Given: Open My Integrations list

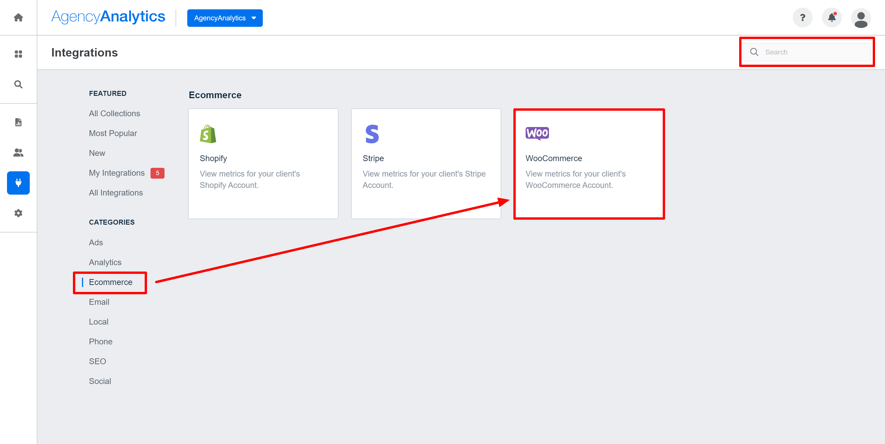Looking at the screenshot, I should click(116, 173).
